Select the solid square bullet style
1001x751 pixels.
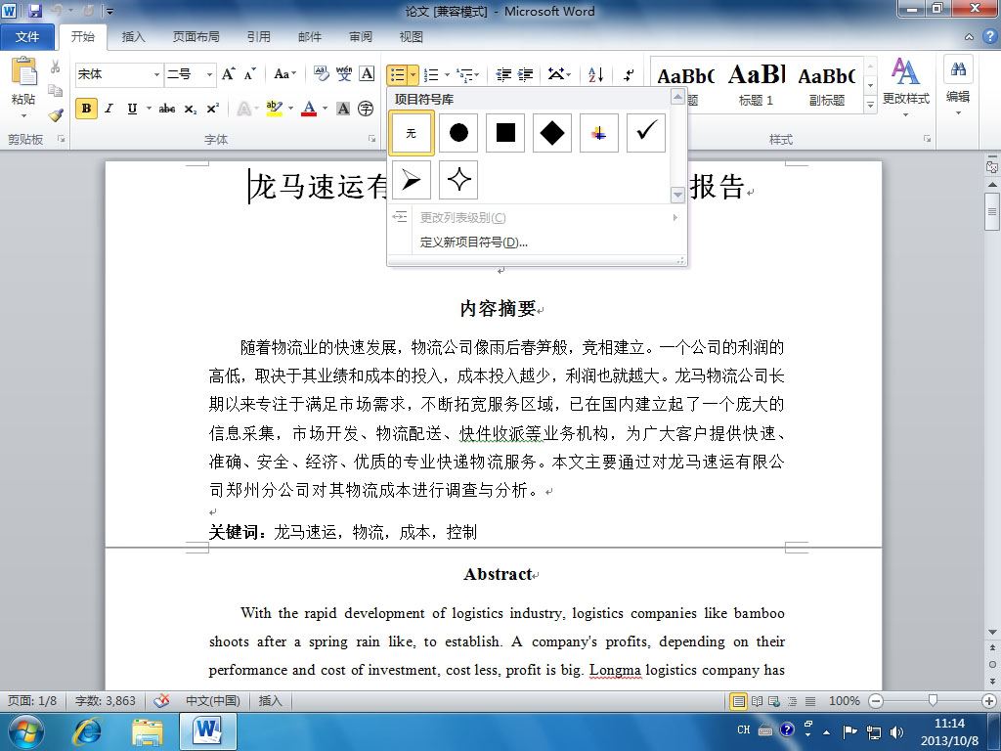tap(505, 133)
